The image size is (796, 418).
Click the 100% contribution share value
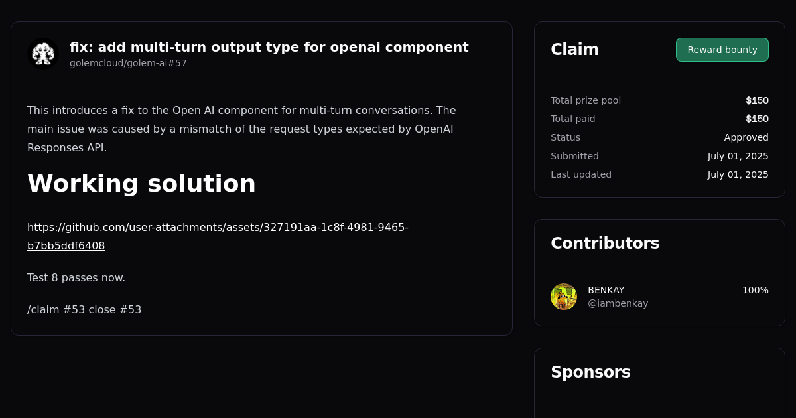click(756, 290)
